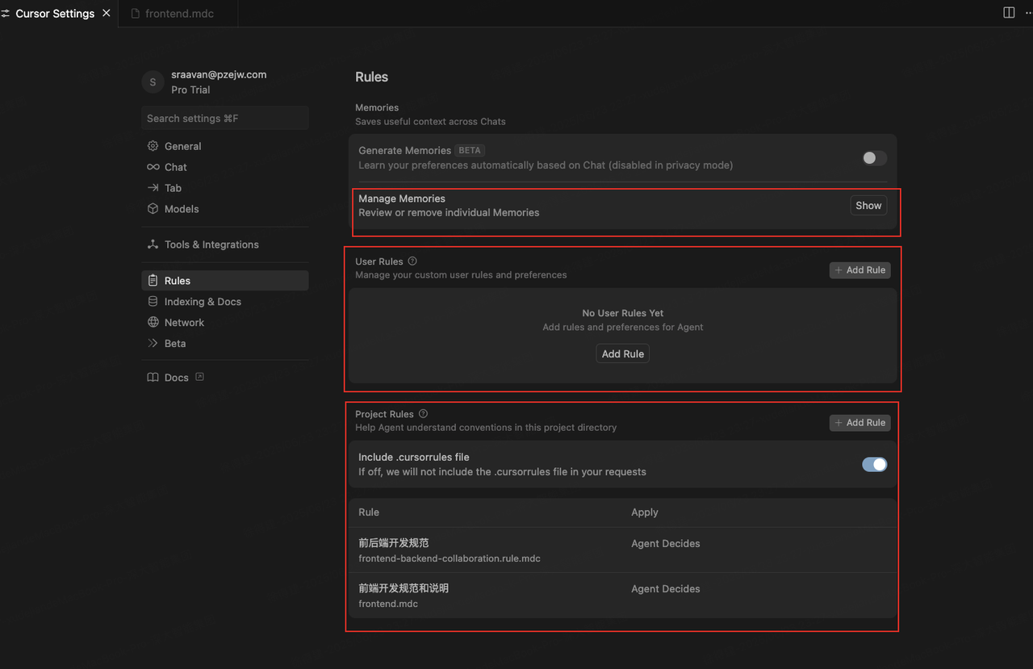Click the Indexing & Docs database icon

153,301
